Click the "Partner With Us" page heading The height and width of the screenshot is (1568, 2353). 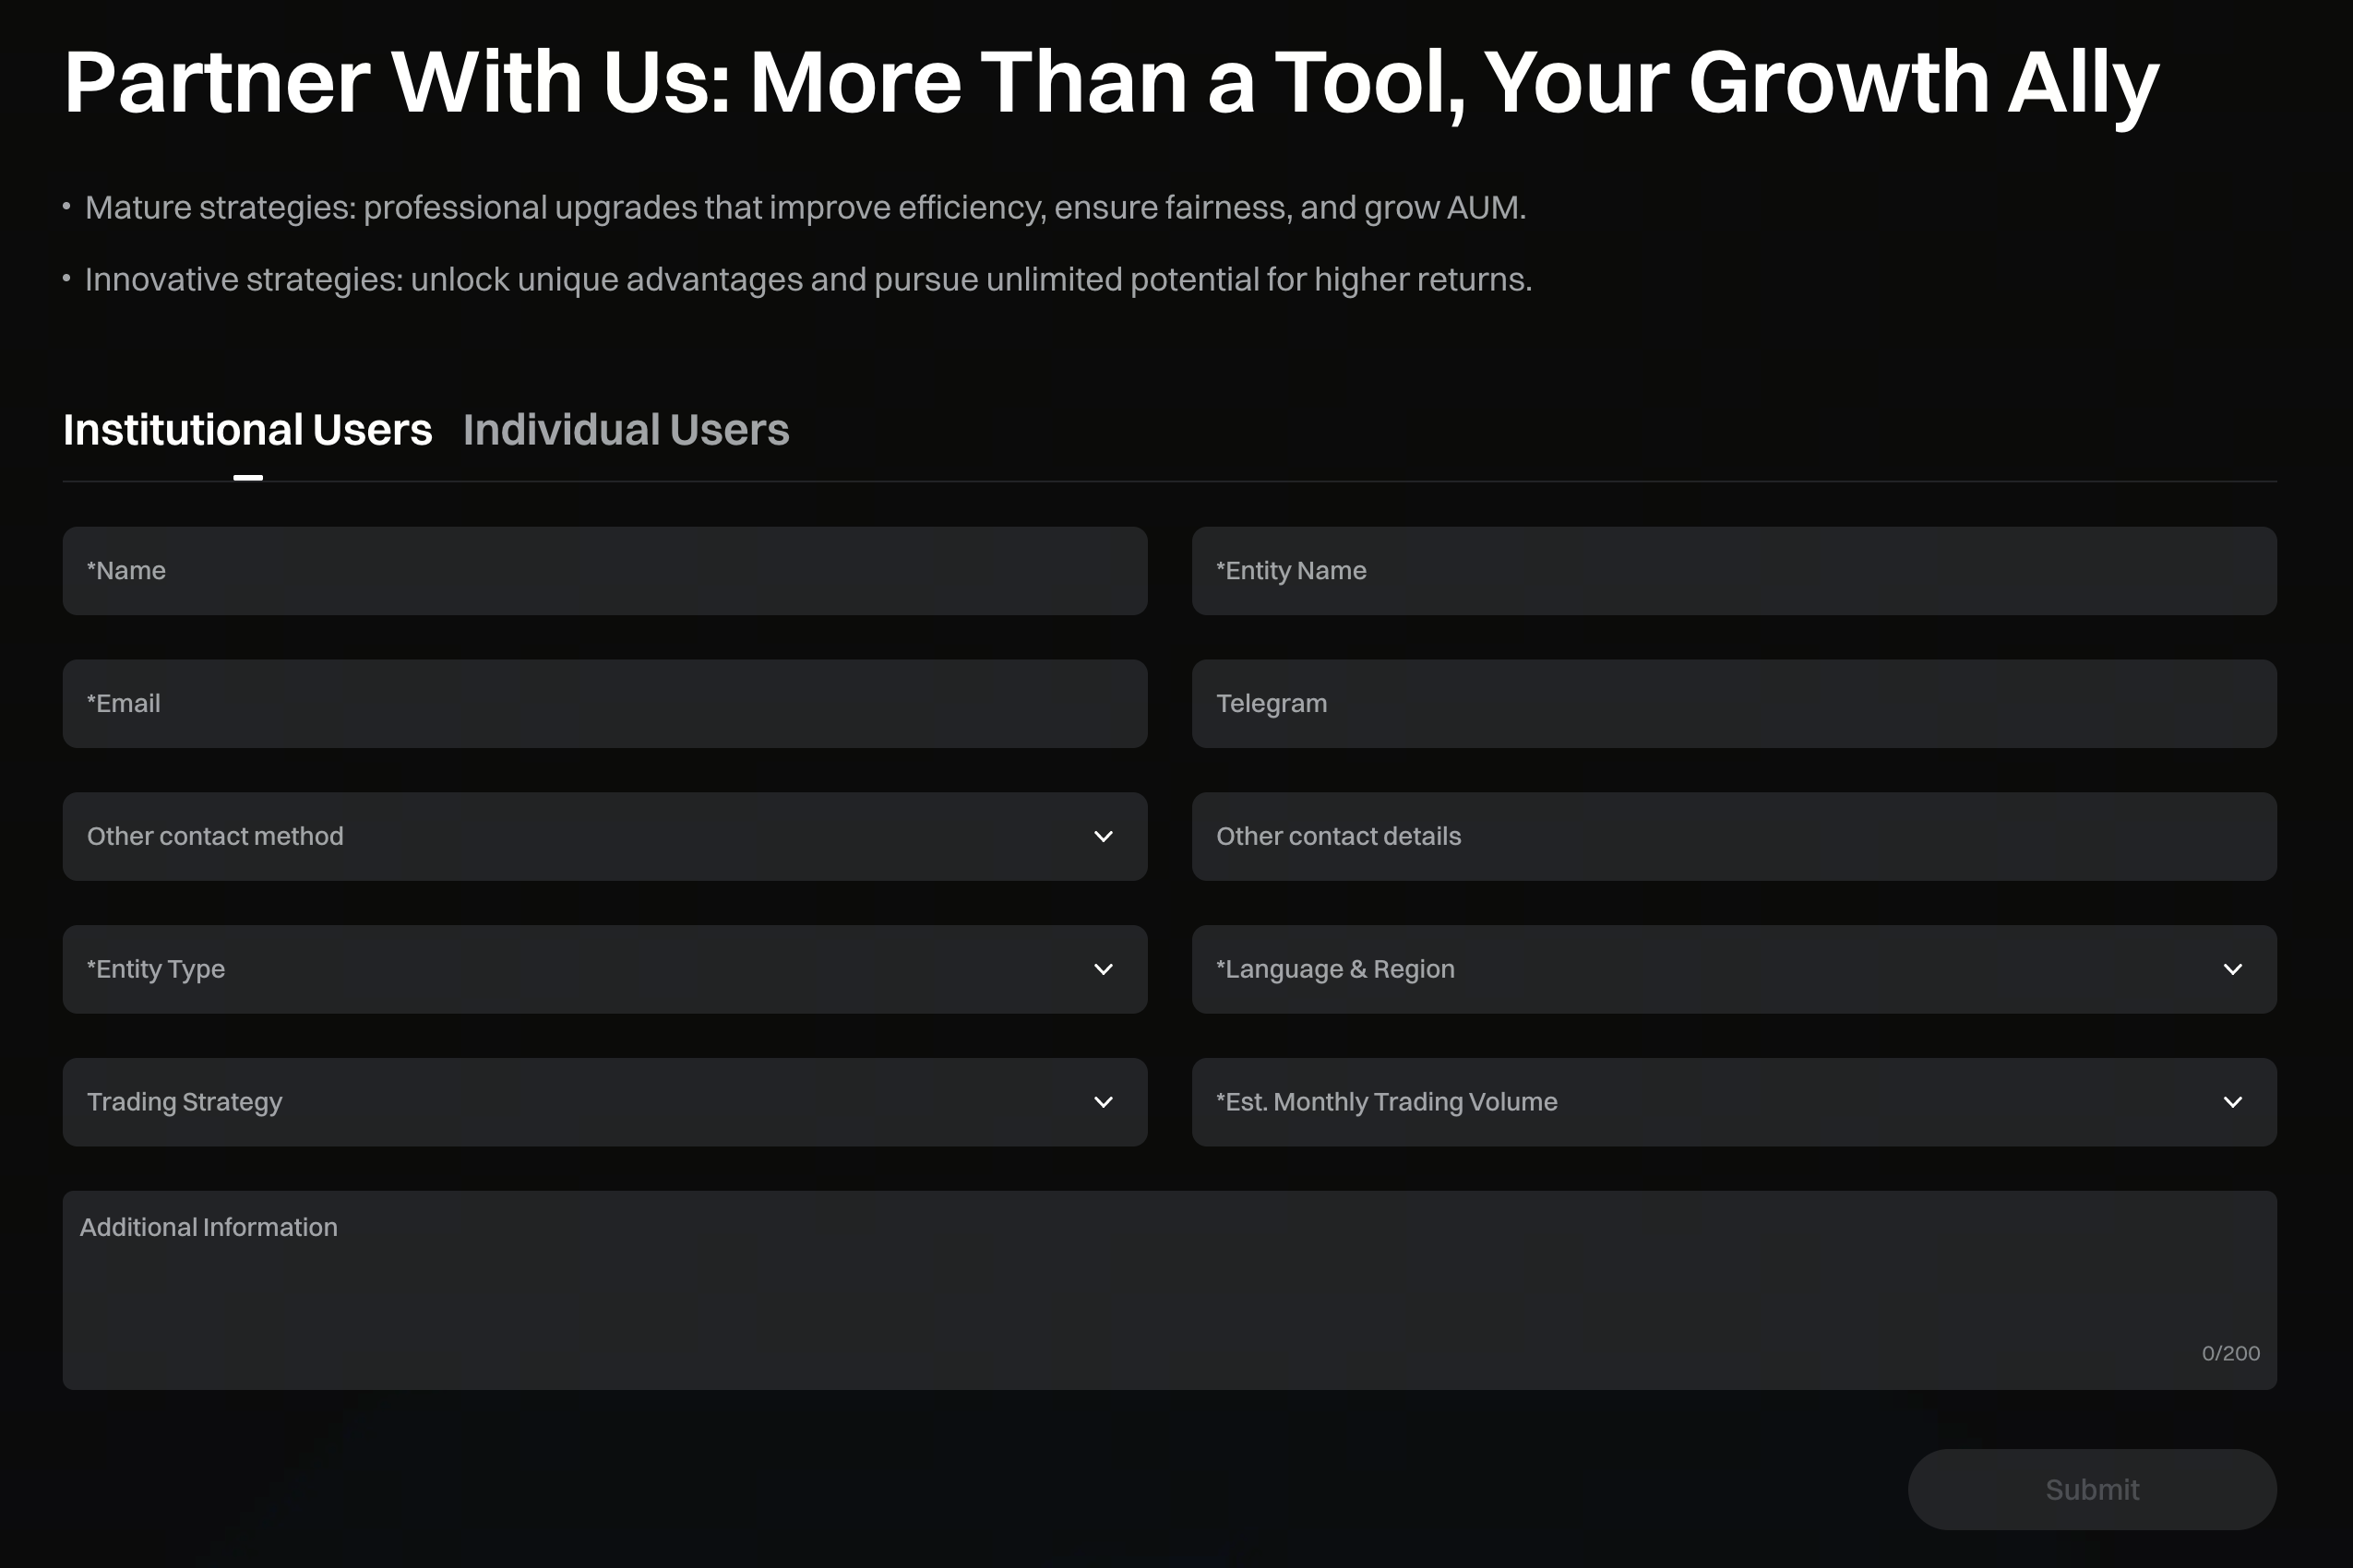(x=1112, y=83)
